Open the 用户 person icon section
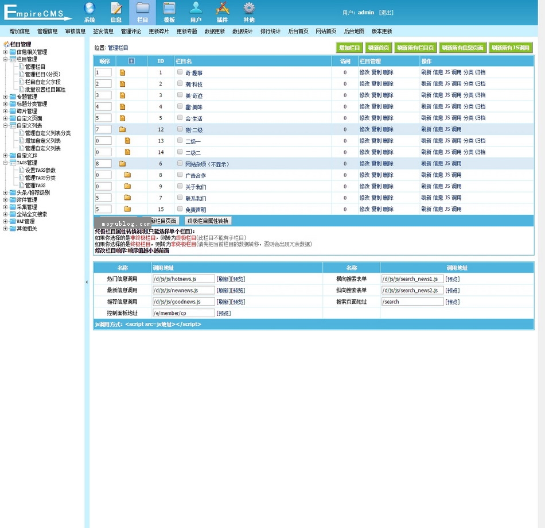Viewport: 545px width, 528px height. click(x=196, y=12)
